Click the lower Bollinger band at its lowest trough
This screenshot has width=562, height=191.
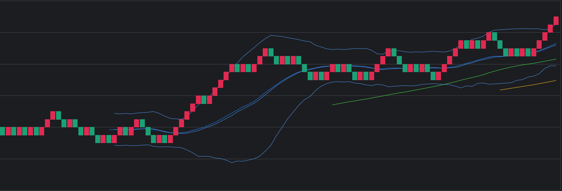pos(232,163)
